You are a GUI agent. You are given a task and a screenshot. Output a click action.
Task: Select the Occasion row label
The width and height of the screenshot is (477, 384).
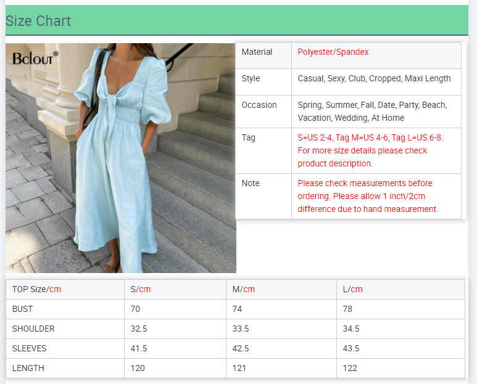click(259, 105)
